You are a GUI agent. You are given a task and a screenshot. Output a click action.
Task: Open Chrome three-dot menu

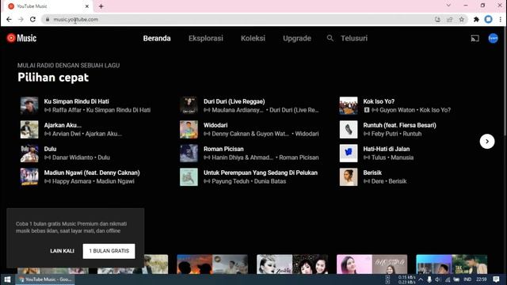(x=500, y=19)
